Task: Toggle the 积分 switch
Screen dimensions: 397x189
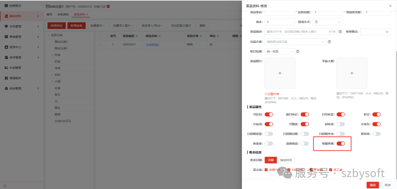Action: [x=376, y=115]
